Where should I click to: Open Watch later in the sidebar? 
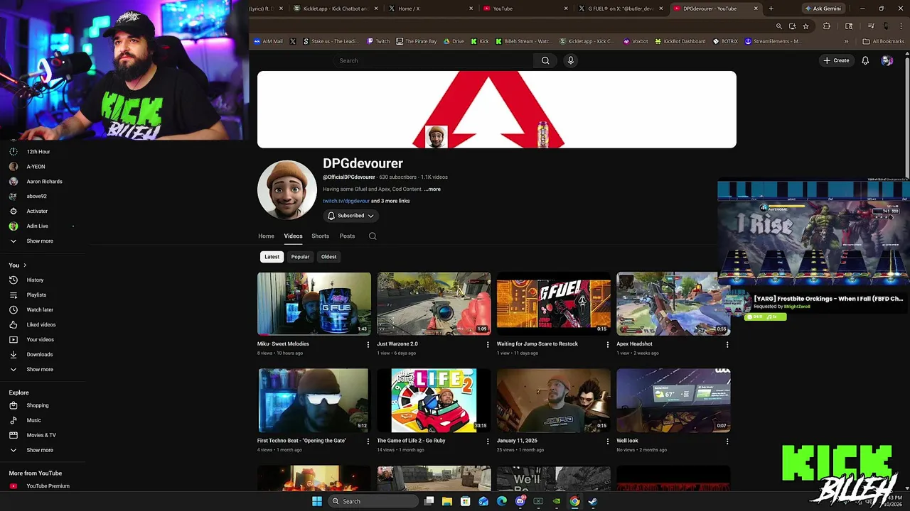click(x=40, y=310)
